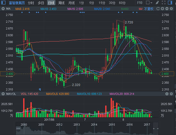Switch to 分时 intraday tab

coord(31,3)
